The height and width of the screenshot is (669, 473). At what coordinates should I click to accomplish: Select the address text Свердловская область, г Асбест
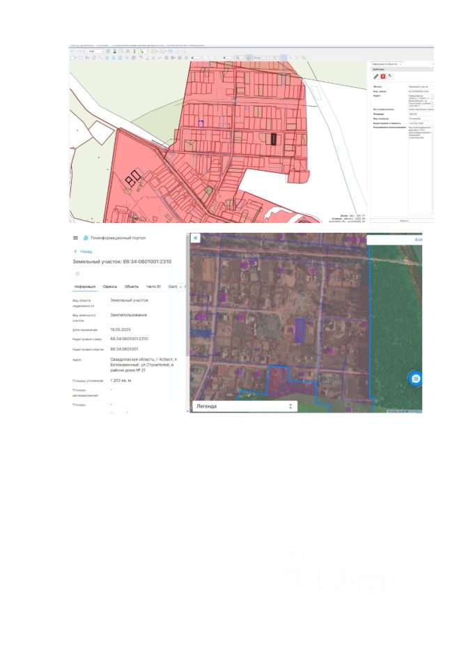coord(140,360)
